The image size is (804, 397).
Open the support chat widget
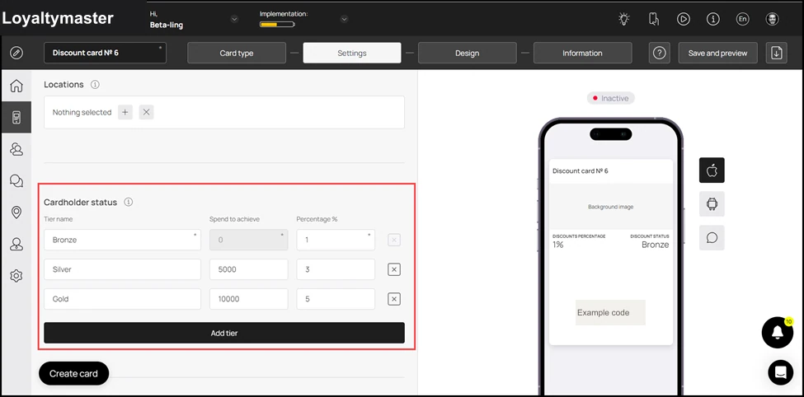(780, 372)
